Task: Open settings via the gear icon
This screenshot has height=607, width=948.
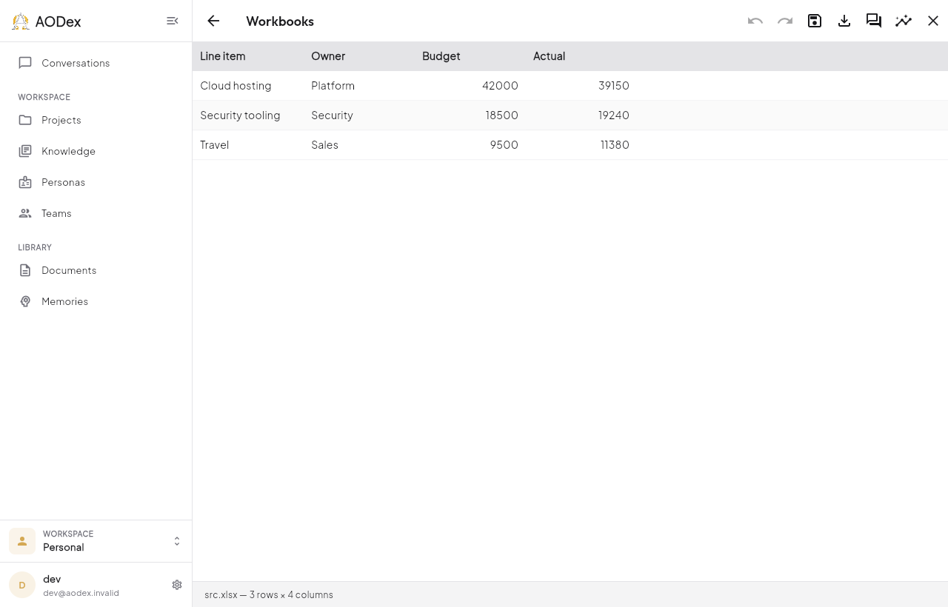Action: tap(177, 585)
